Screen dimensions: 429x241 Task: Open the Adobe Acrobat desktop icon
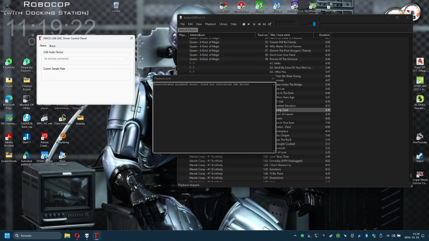point(9,138)
